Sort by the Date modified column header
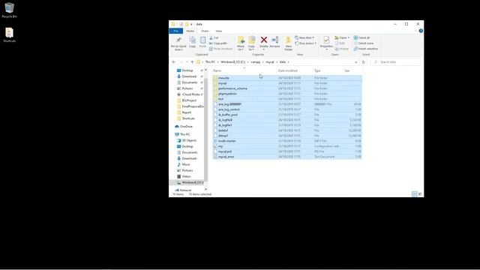 [295, 70]
